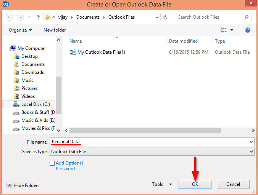
Task: Click the Outlook data file icon
Action: point(73,52)
